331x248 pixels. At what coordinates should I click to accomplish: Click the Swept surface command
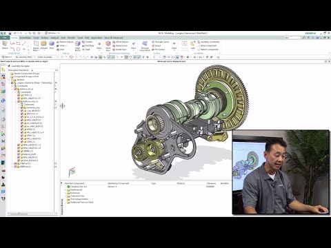[x=157, y=45]
